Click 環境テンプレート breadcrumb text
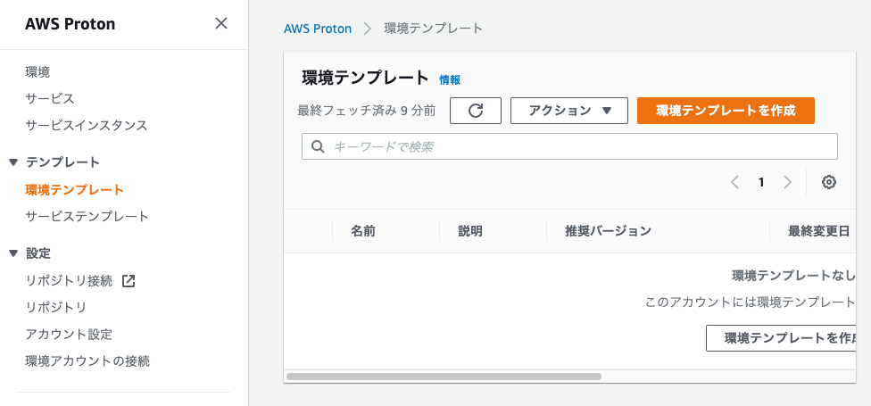This screenshot has height=406, width=871. click(x=434, y=29)
